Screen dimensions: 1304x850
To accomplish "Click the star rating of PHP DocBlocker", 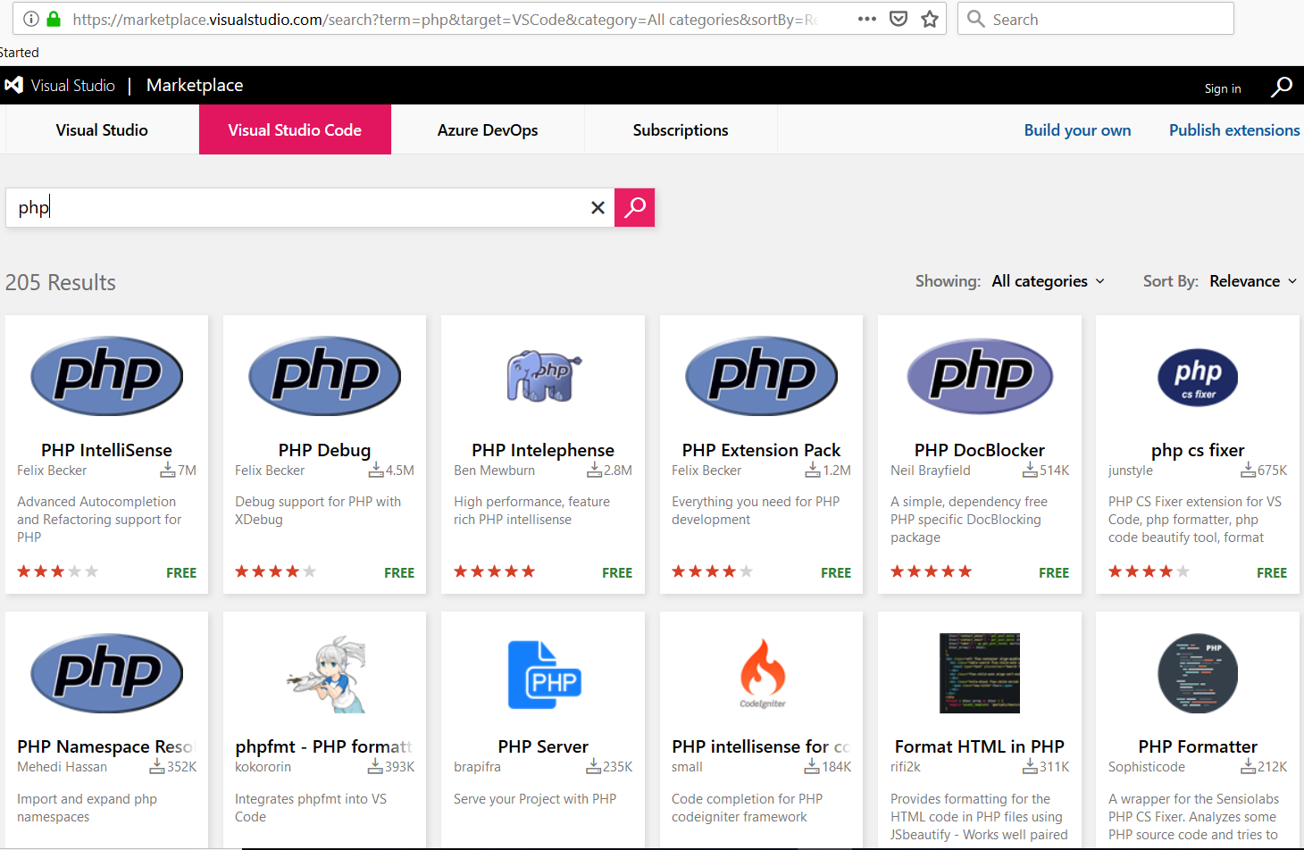I will [x=931, y=571].
